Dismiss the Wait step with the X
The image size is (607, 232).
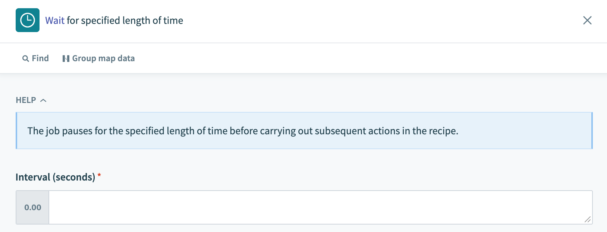tap(587, 21)
